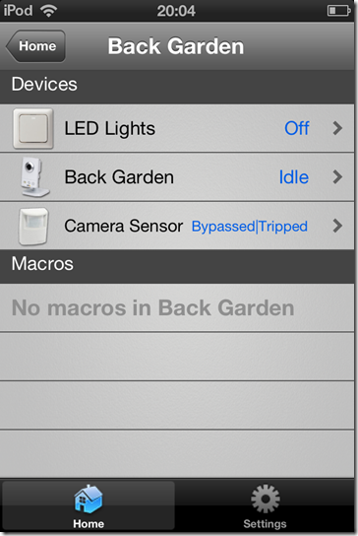Screen dimensions: 358x536
Task: Tap the Camera Sensor motion detector icon
Action: pyautogui.click(x=33, y=227)
